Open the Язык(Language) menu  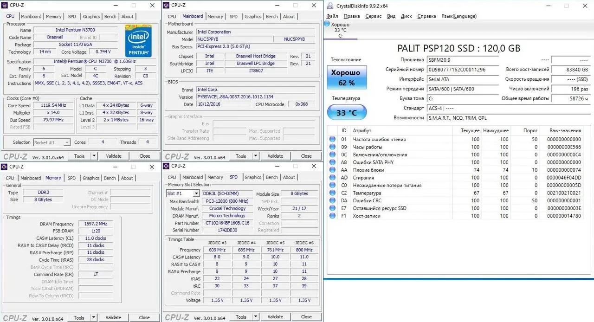coord(458,16)
